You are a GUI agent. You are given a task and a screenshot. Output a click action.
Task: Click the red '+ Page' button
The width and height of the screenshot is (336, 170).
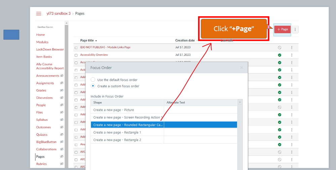click(x=283, y=29)
